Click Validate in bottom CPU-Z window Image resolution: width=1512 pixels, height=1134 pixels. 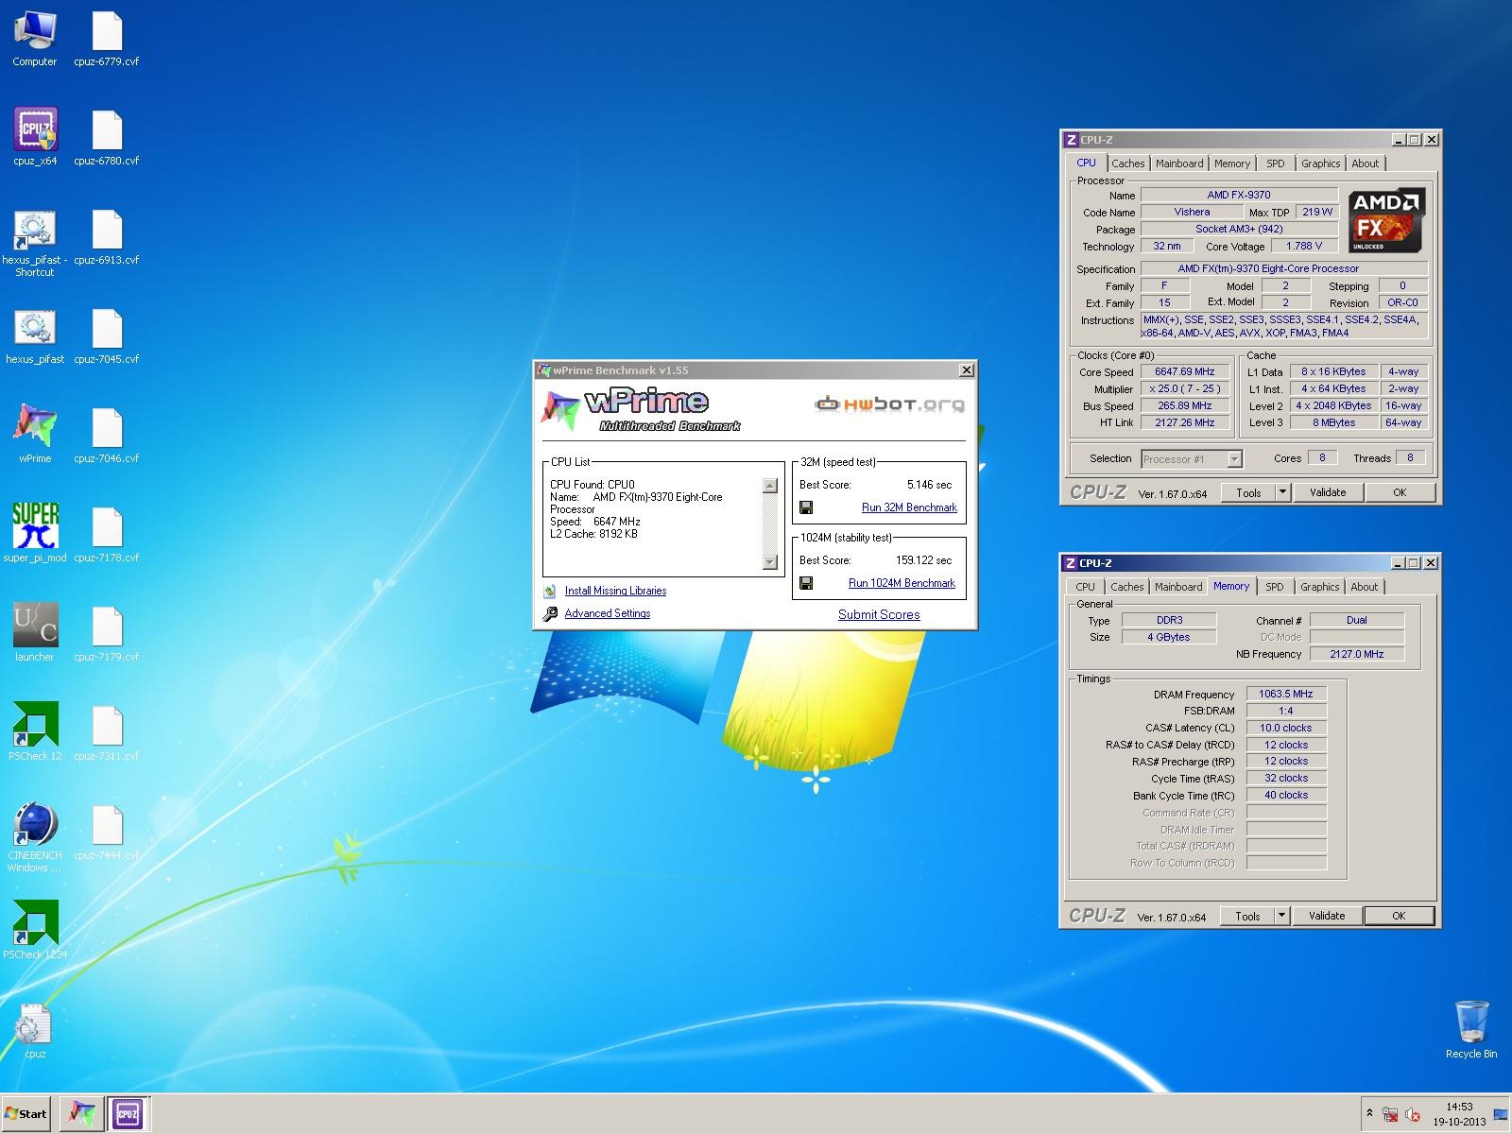click(x=1327, y=916)
